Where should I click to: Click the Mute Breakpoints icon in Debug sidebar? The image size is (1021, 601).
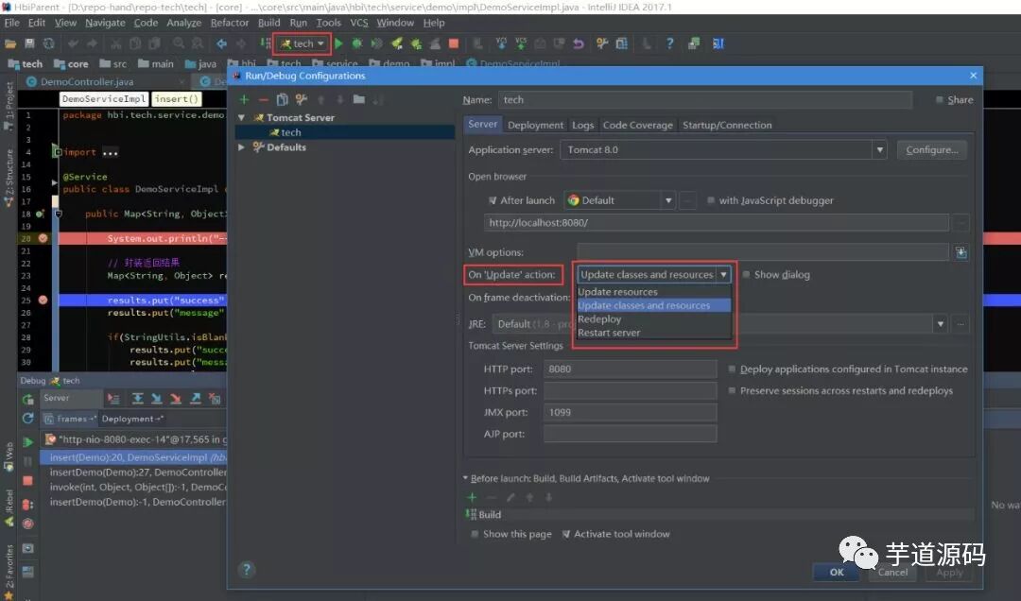[28, 524]
